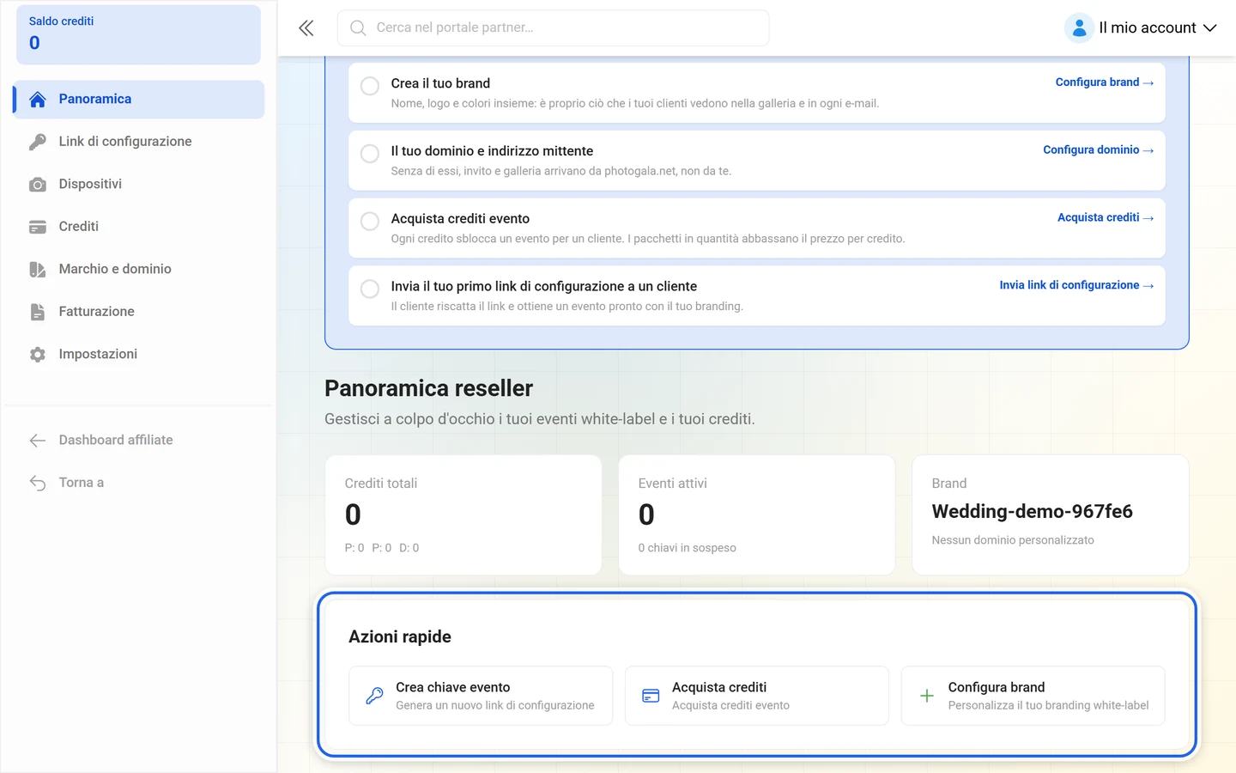The height and width of the screenshot is (773, 1236).
Task: Click the plus icon in Configura brand tile
Action: coord(927,696)
